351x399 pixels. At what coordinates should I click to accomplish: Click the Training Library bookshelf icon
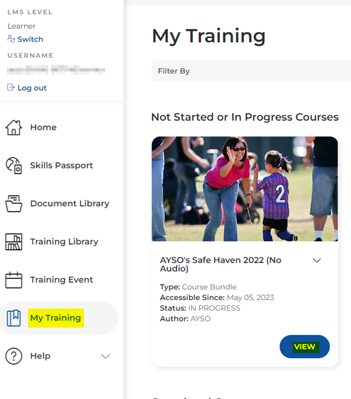coord(14,242)
